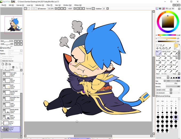Open the no texture dropdown
Viewport: 181px width, 139px height.
pyautogui.click(x=171, y=93)
